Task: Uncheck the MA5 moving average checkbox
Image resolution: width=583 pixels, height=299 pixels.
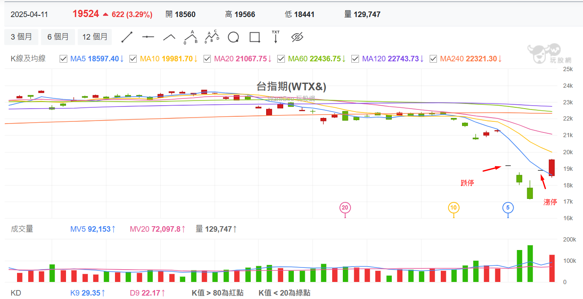Action: pos(63,59)
